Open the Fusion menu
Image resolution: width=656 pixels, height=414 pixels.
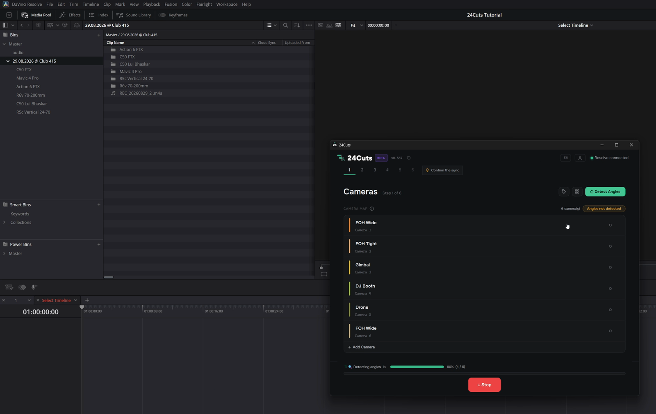tap(171, 4)
